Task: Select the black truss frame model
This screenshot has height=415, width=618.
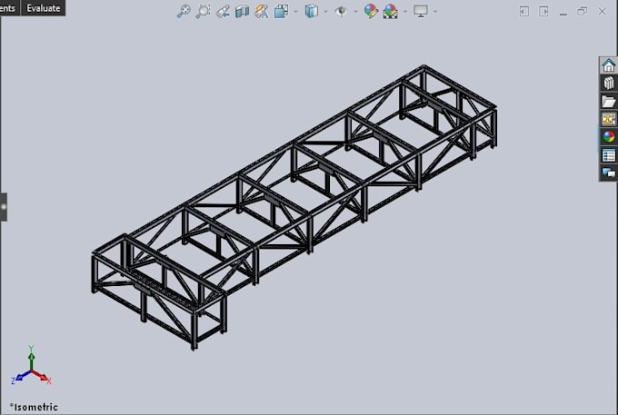Action: (294, 207)
